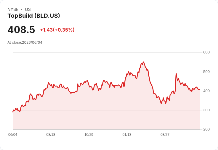Viewport: 218px width, 150px height.
Task: Click the At close:2026/06/04 date text
Action: click(x=25, y=43)
